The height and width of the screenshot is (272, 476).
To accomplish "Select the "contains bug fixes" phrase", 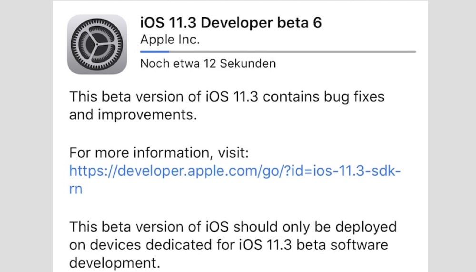I will (x=324, y=97).
